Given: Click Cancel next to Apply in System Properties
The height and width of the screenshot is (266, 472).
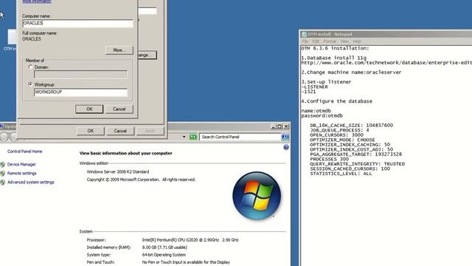Looking at the screenshot, I should tap(120, 131).
